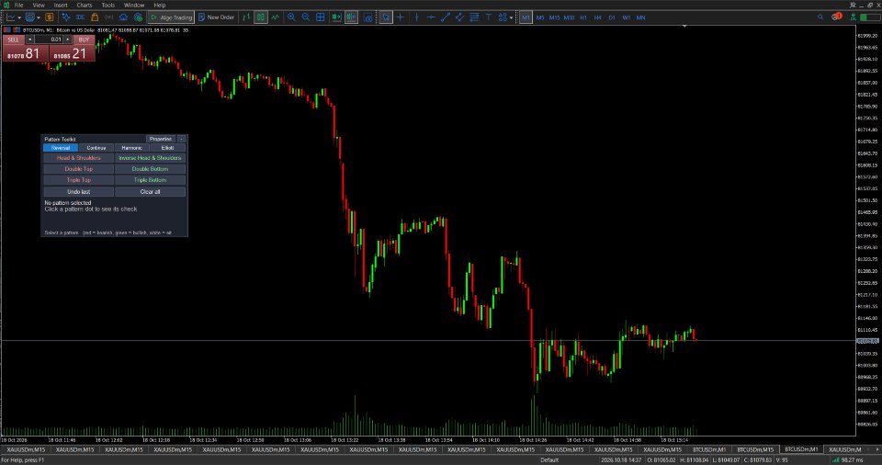This screenshot has width=882, height=465.
Task: Tile chart windows with grid icon
Action: pos(320,17)
